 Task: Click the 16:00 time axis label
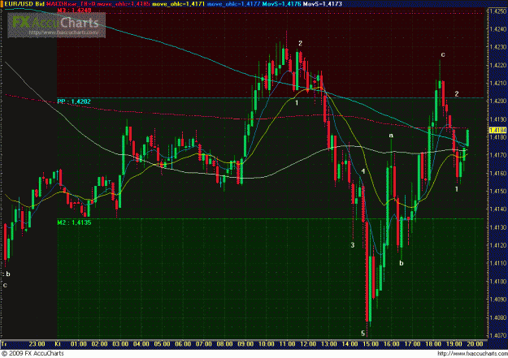click(392, 343)
